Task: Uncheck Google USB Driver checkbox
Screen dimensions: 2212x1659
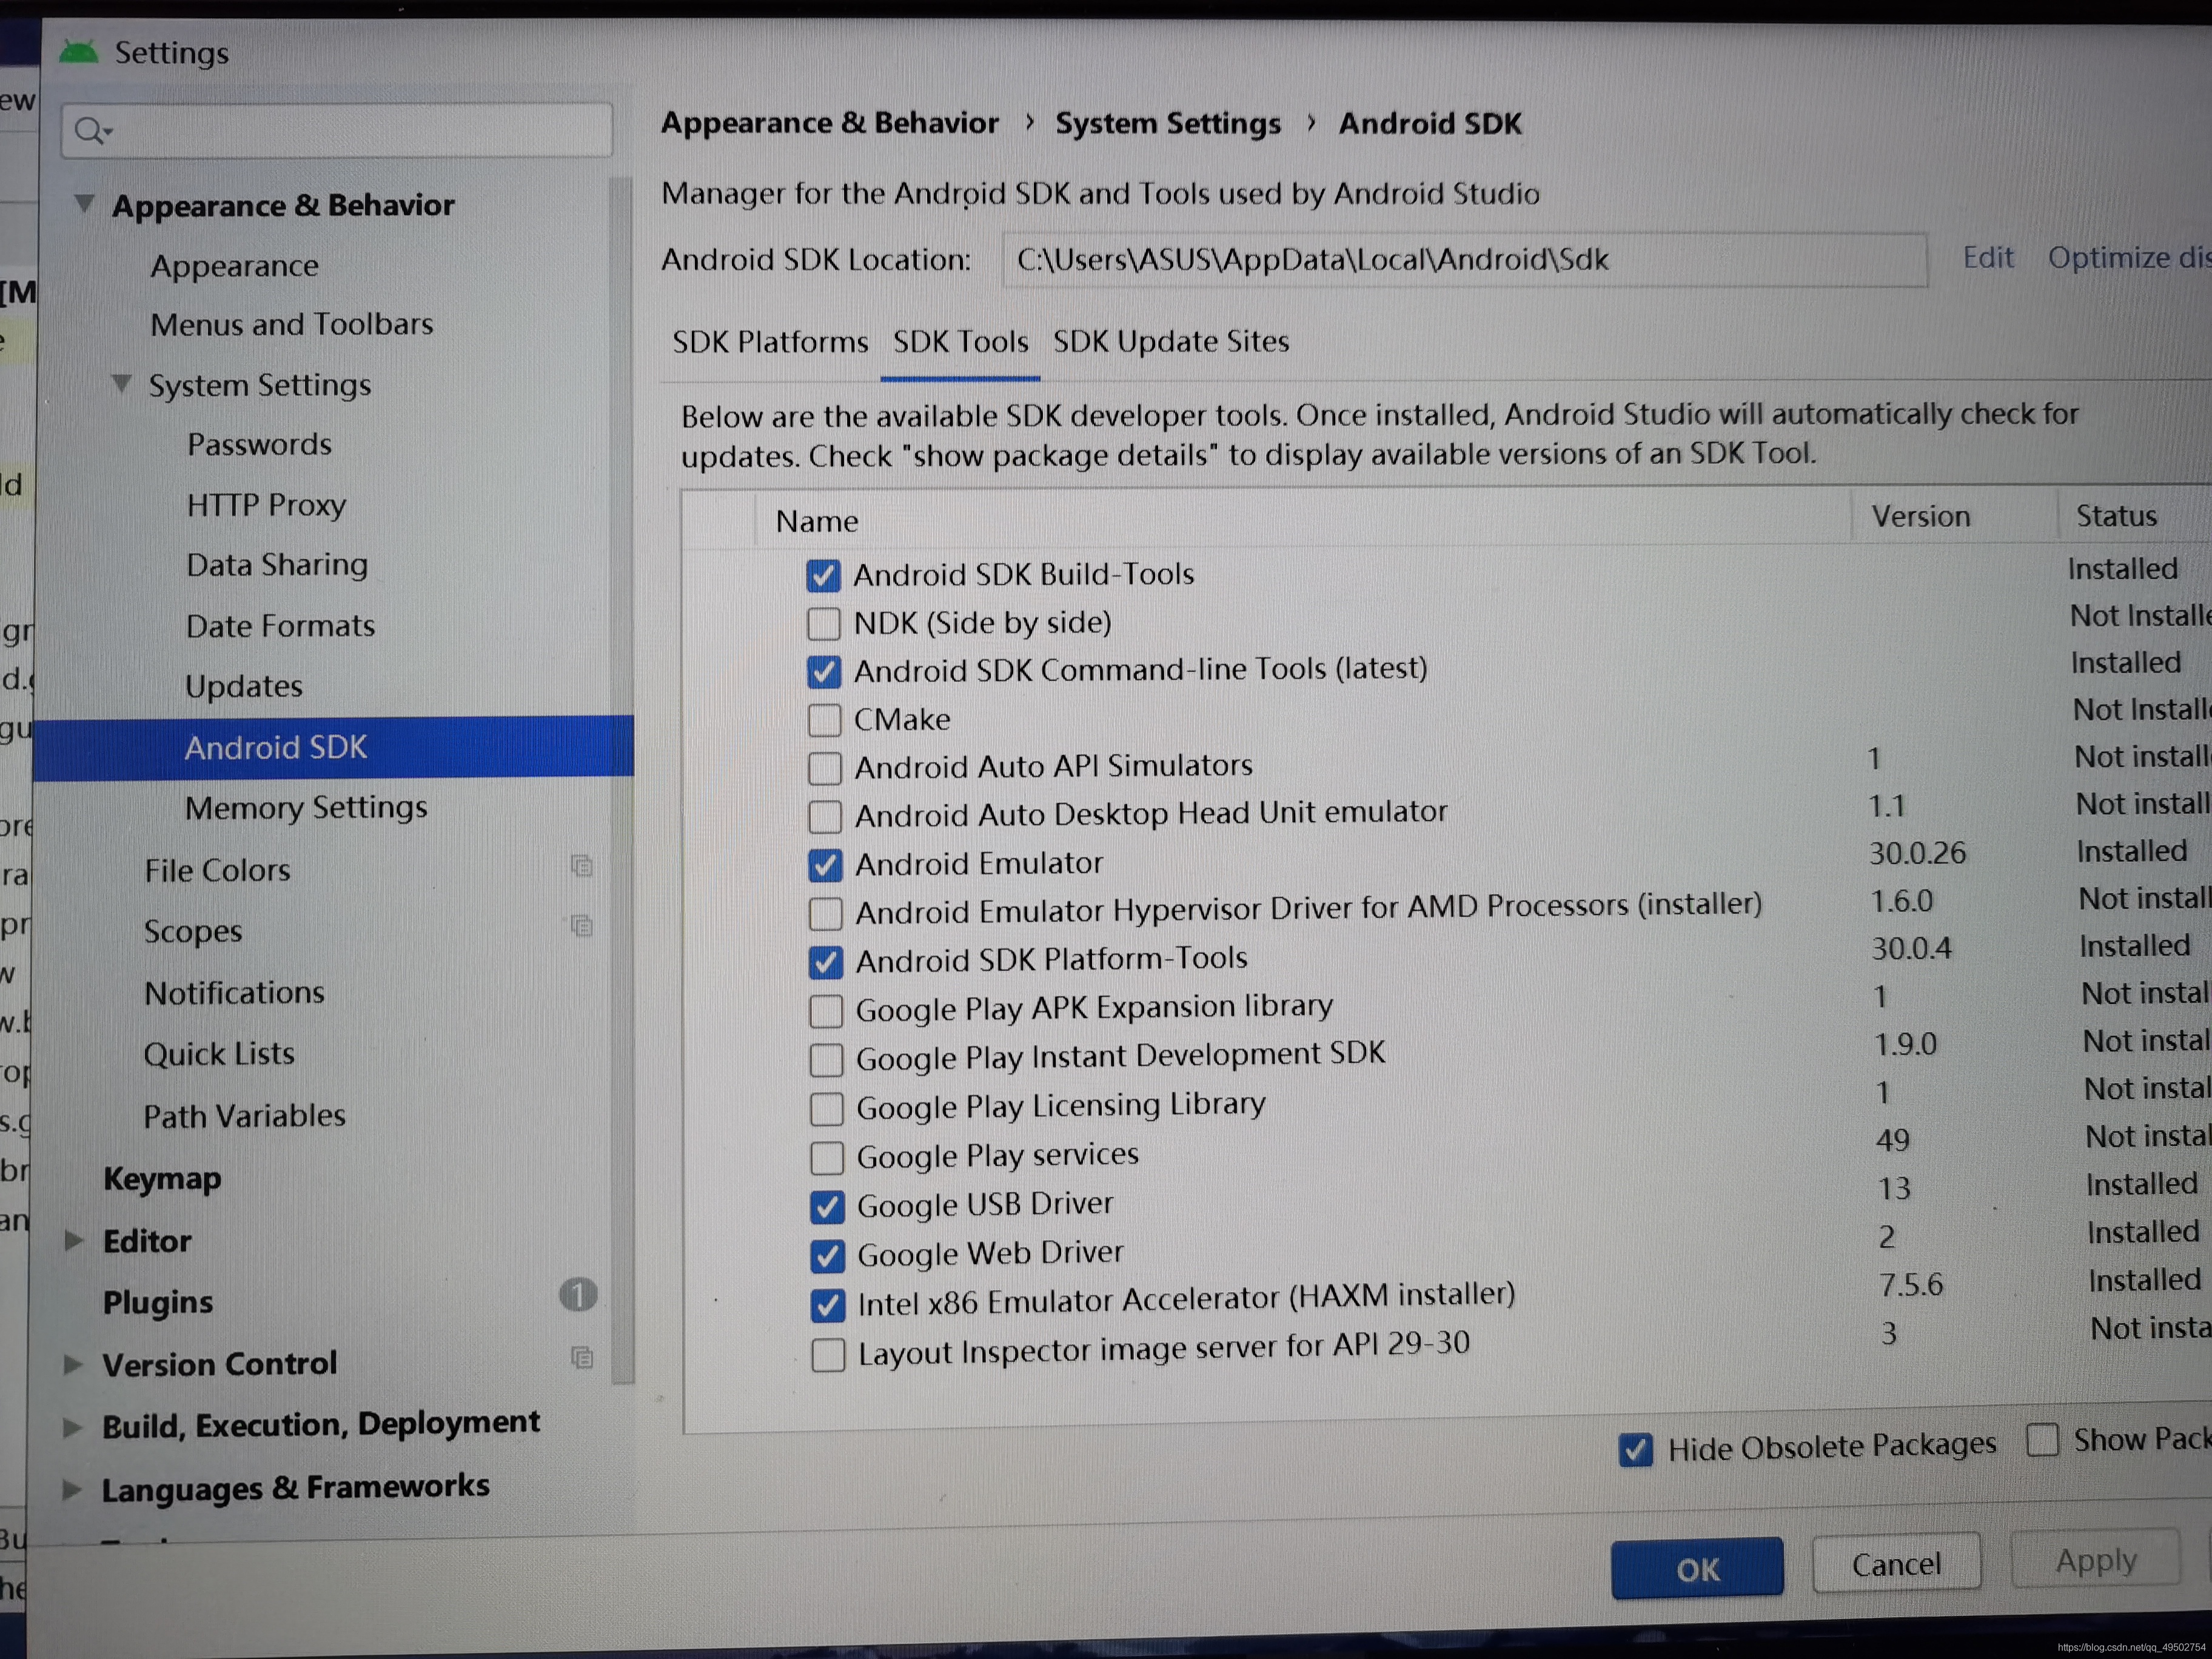Action: tap(827, 1207)
